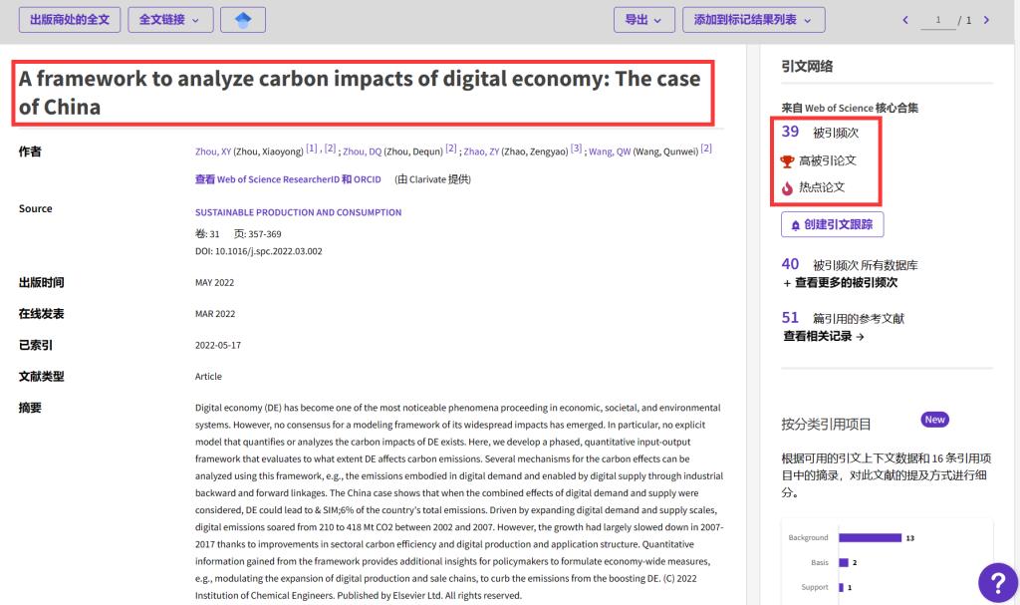Expand the 全文链接 dropdown
Image resolution: width=1020 pixels, height=605 pixels.
[x=170, y=19]
